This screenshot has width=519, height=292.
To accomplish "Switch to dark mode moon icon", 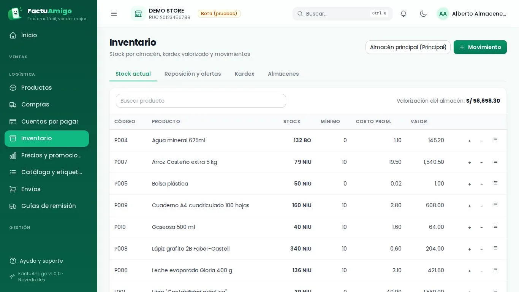I will coord(423,14).
